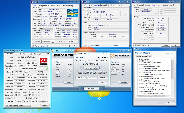The image size is (184, 113).
Task: Collapse the System Test Suite node
Action: click(x=137, y=59)
